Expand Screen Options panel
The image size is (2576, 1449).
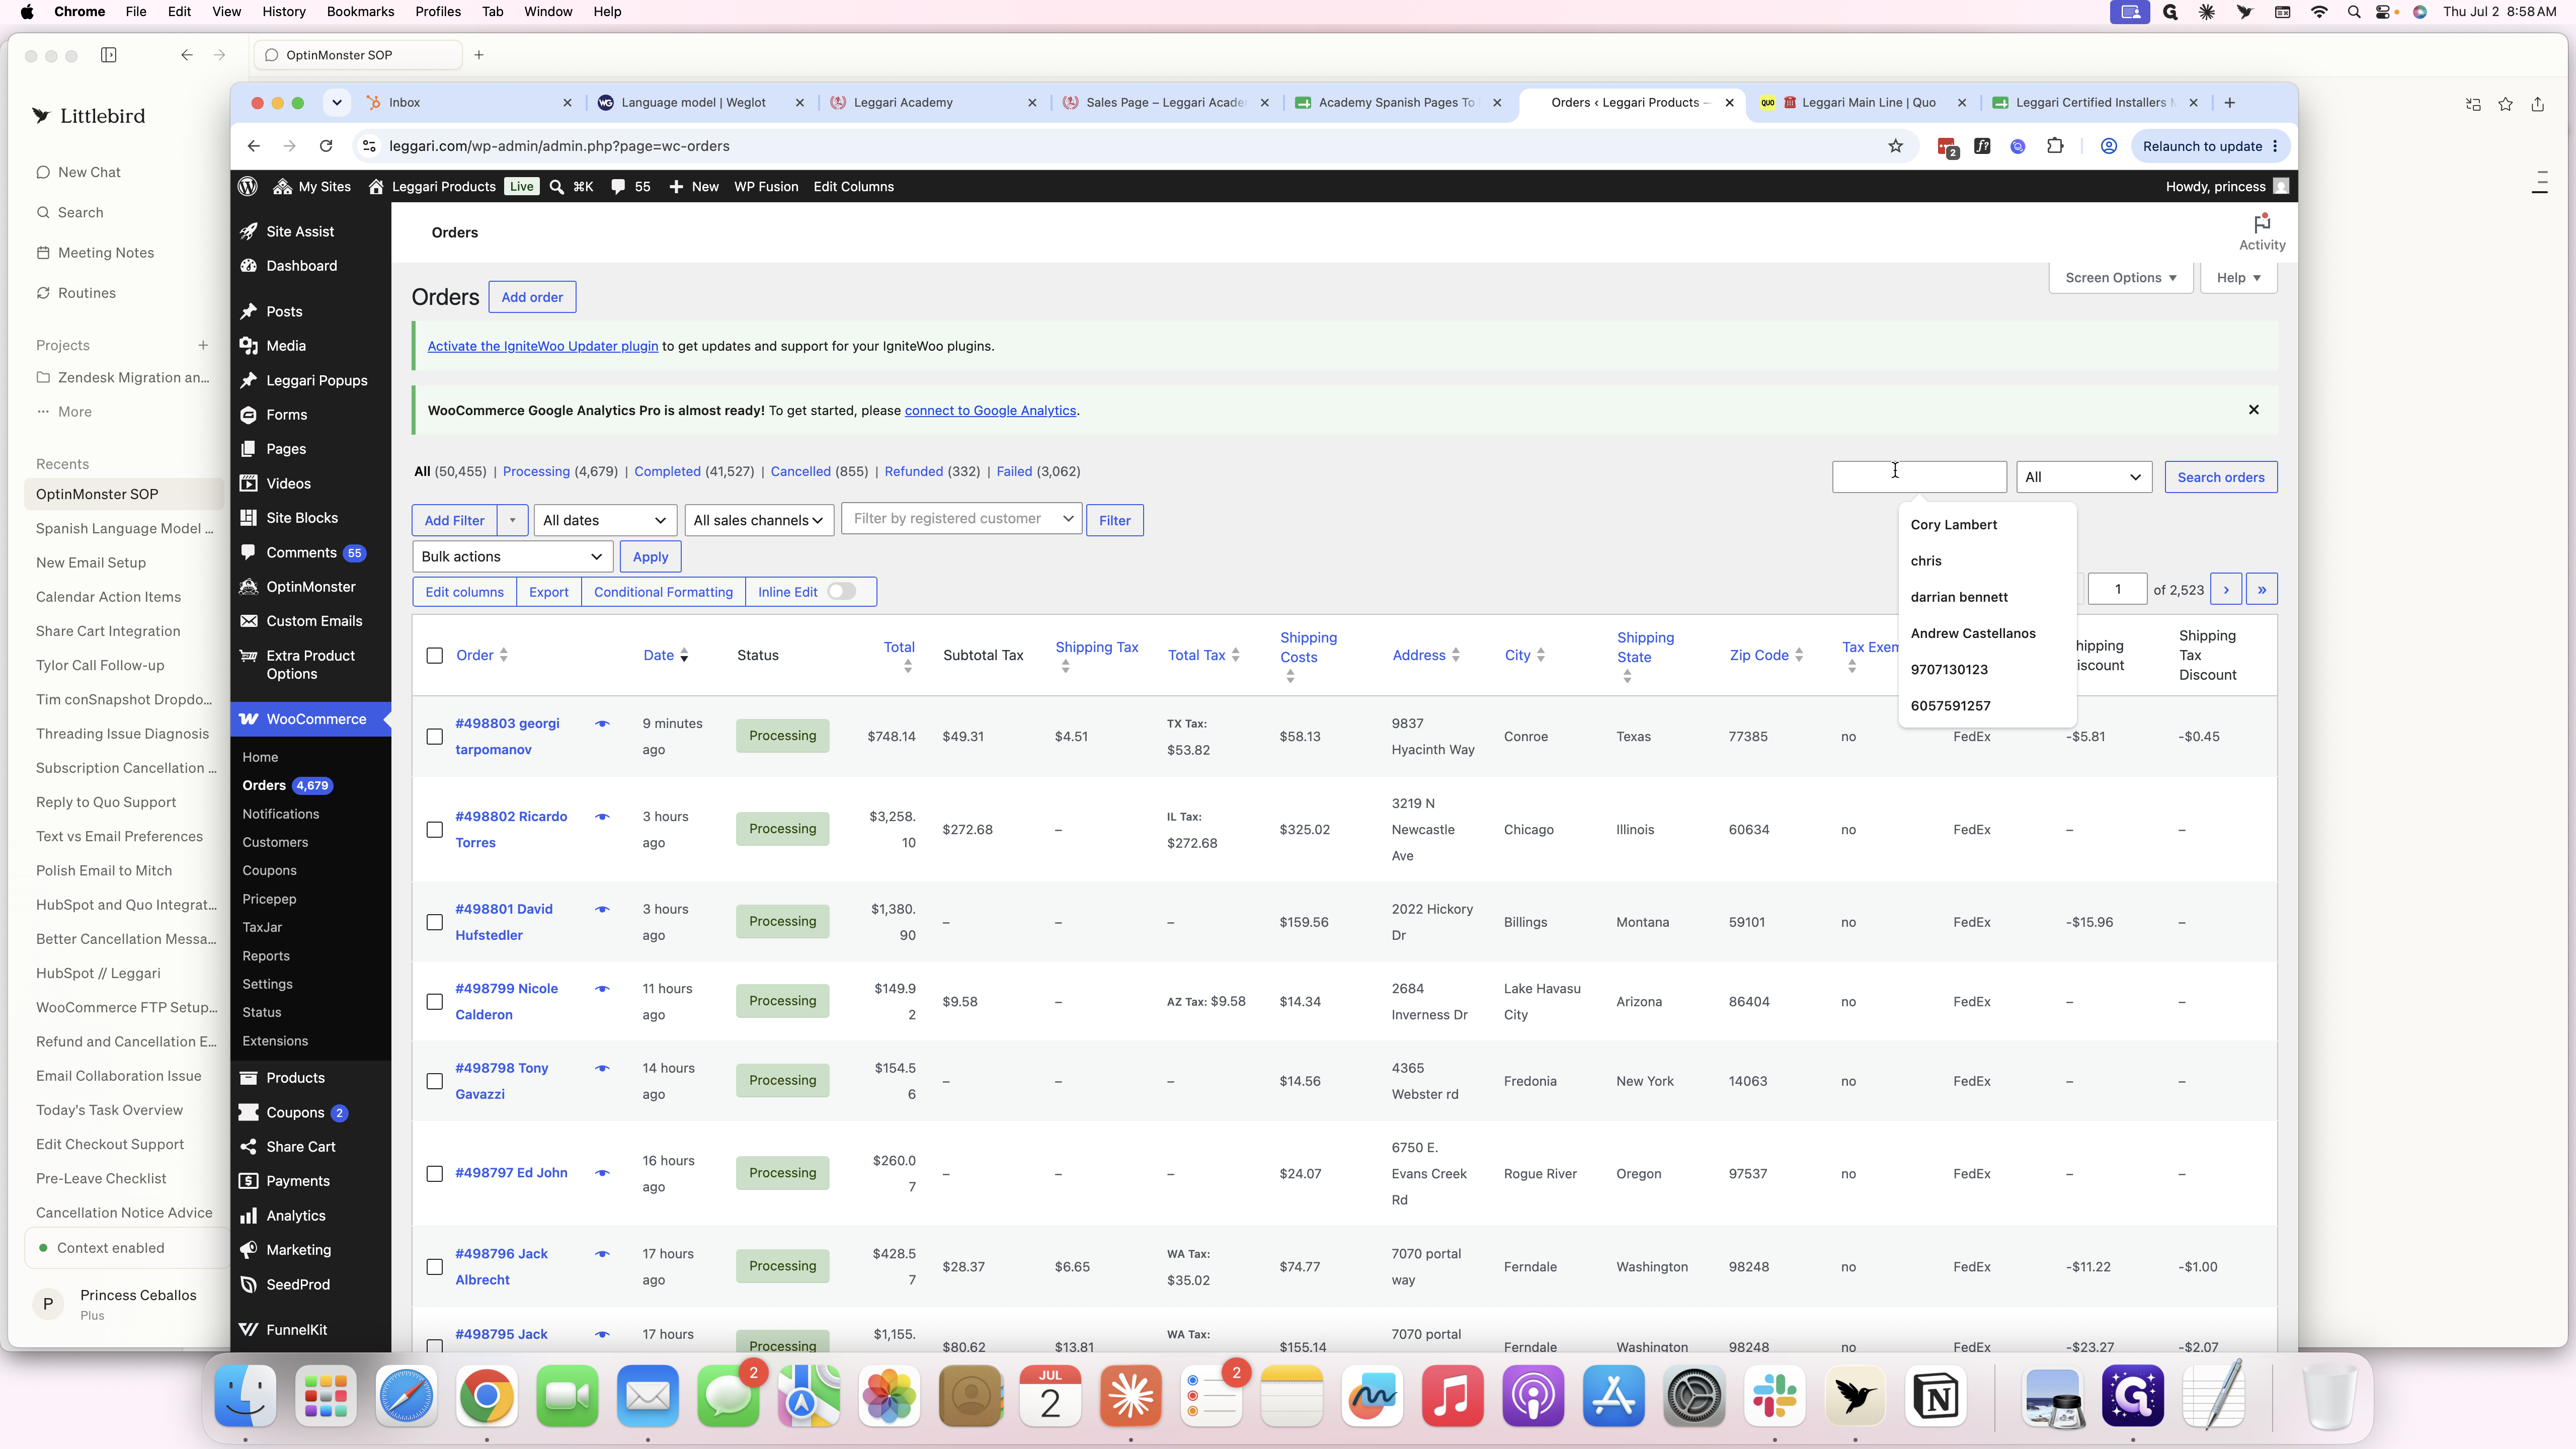(x=2121, y=278)
